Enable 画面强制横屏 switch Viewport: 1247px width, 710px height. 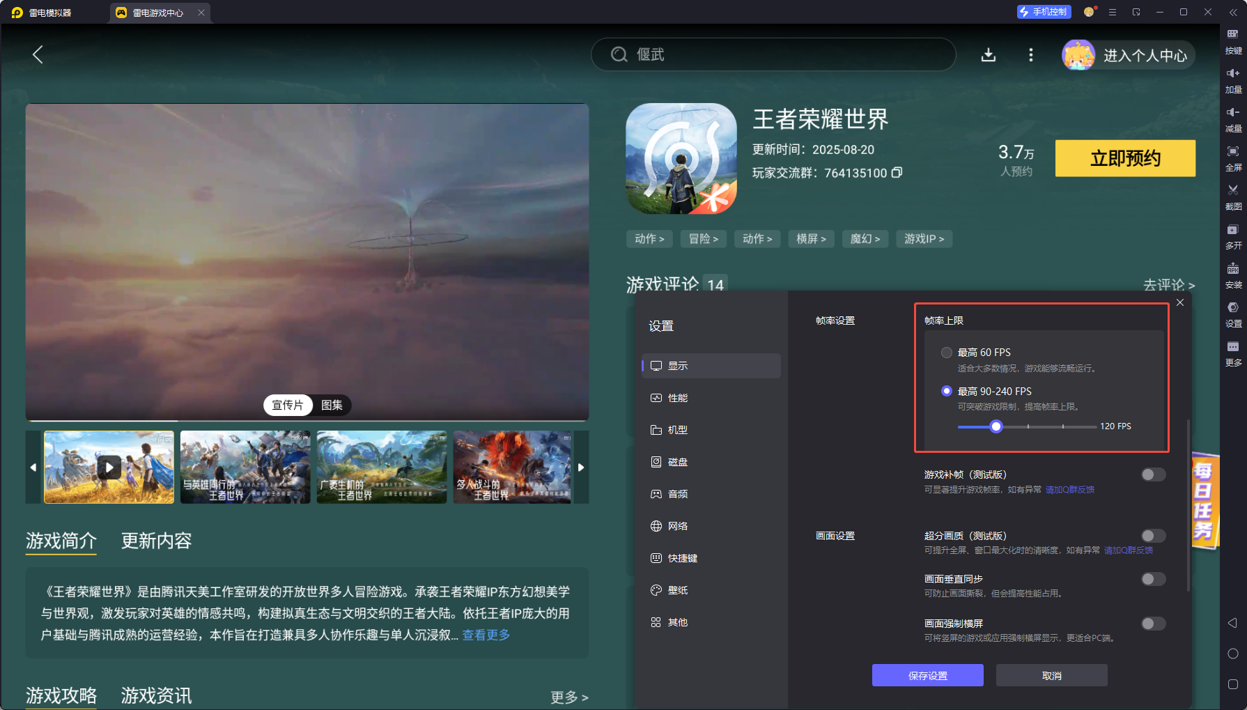pos(1153,624)
